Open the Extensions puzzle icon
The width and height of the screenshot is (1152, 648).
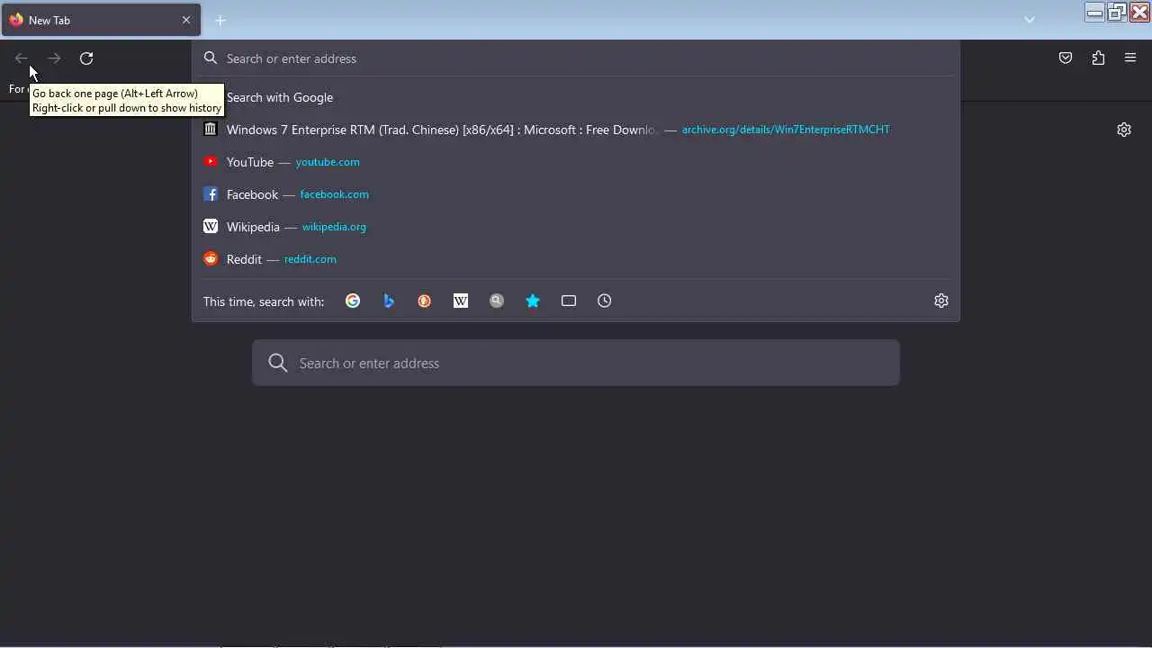pos(1098,58)
